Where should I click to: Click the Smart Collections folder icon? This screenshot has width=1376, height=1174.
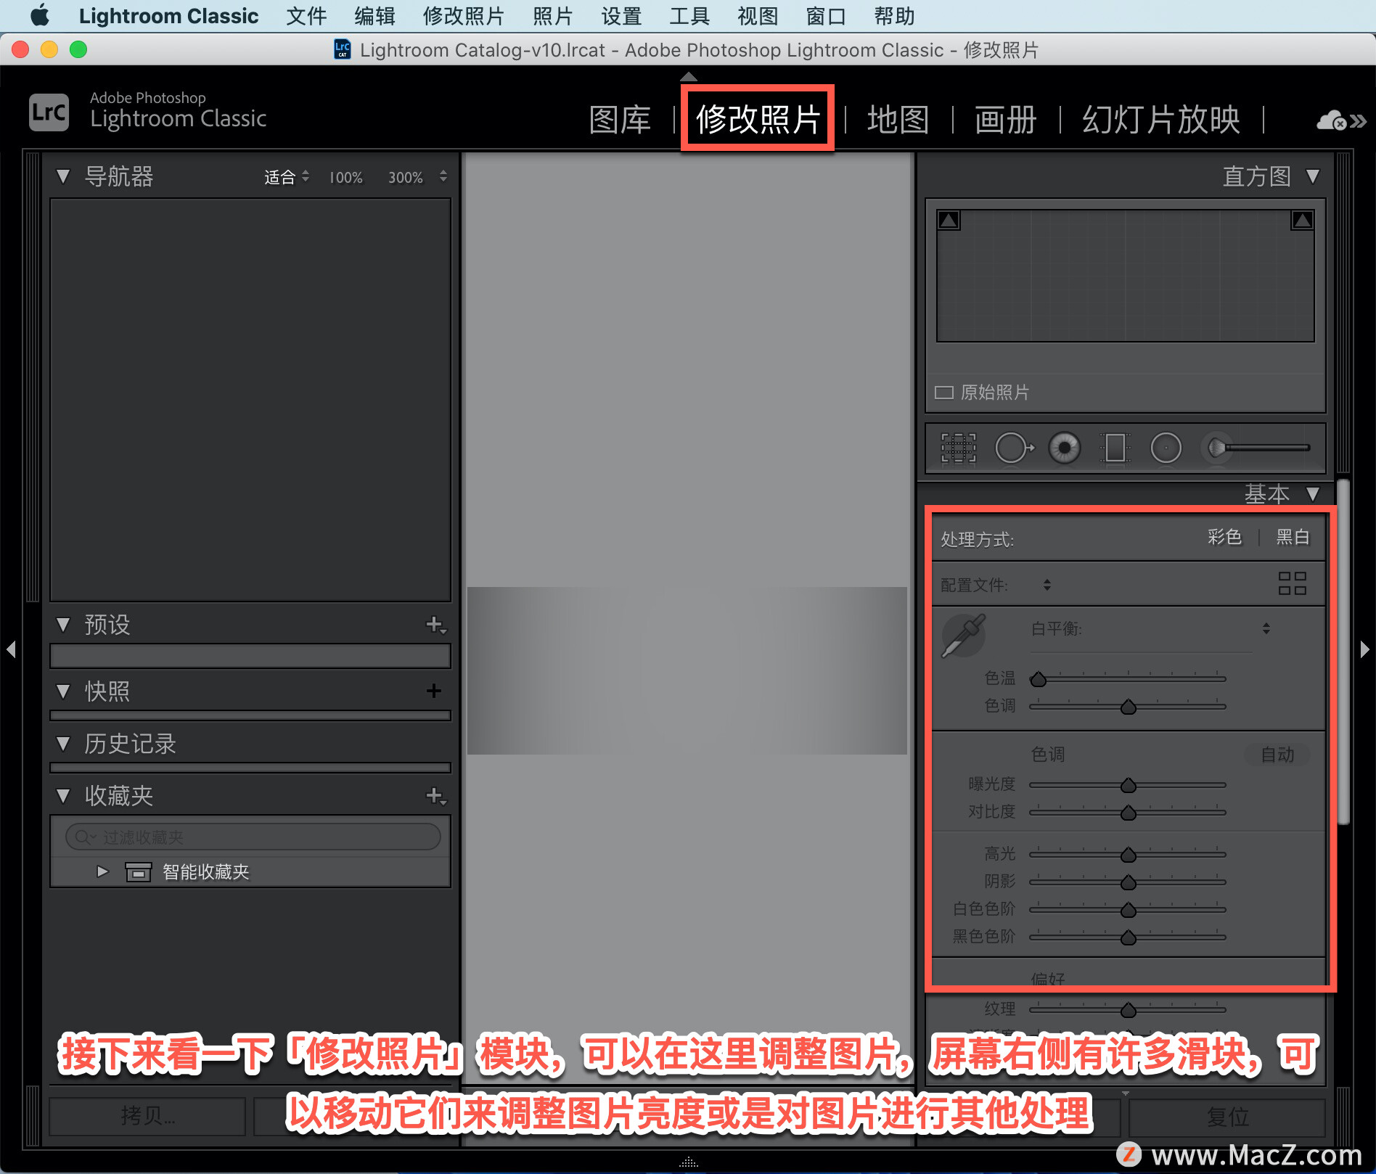click(138, 871)
